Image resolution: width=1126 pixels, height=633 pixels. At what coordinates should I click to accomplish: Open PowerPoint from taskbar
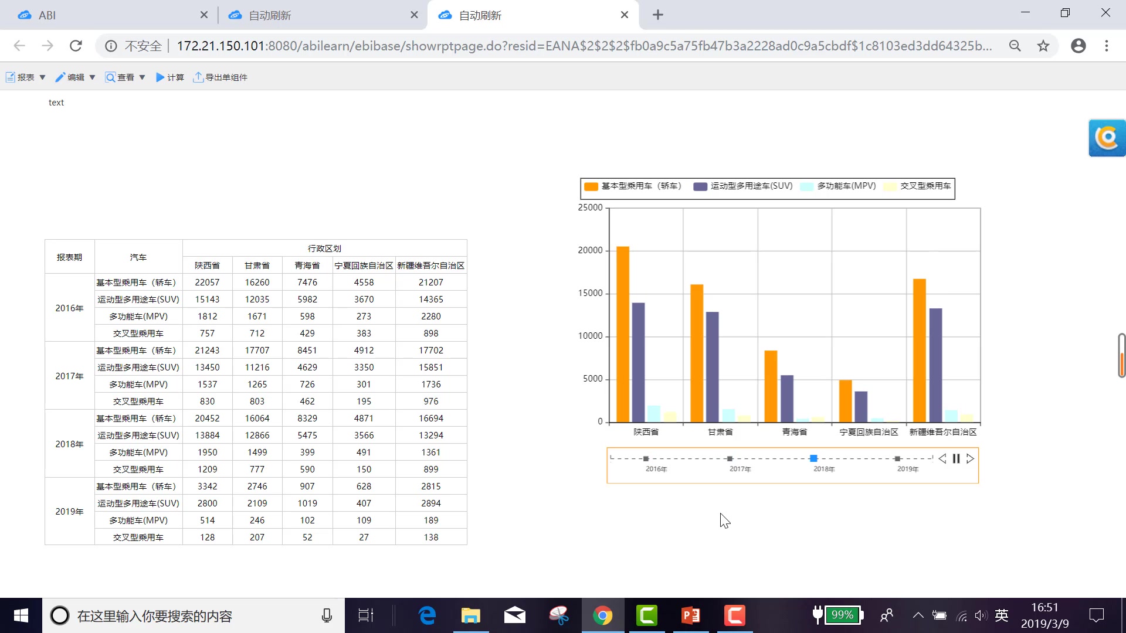click(691, 615)
